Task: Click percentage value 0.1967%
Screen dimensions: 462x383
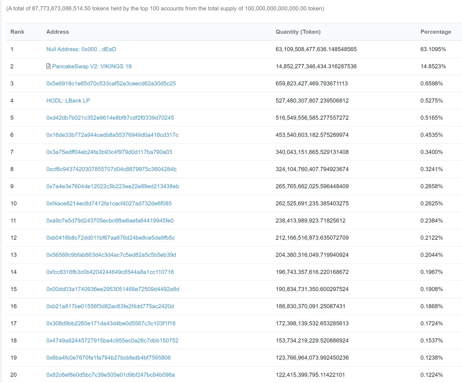Action: (432, 272)
